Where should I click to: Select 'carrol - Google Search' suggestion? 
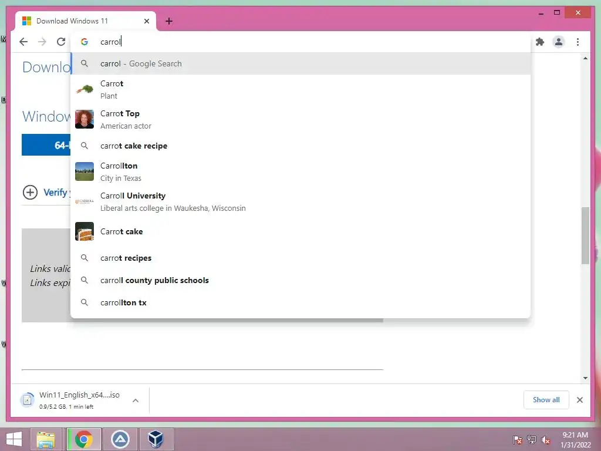pos(300,63)
